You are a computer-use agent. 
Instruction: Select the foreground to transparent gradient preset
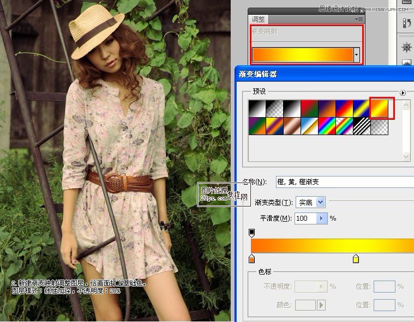(x=274, y=108)
